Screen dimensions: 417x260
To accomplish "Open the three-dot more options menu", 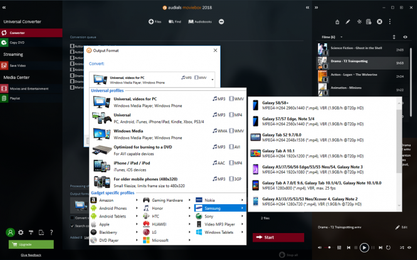I will coord(390,22).
